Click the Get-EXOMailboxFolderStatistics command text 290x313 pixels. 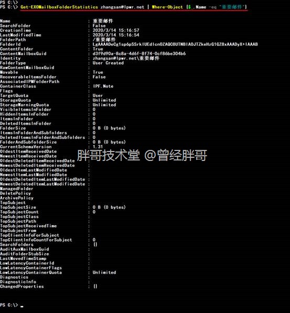[x=59, y=7]
